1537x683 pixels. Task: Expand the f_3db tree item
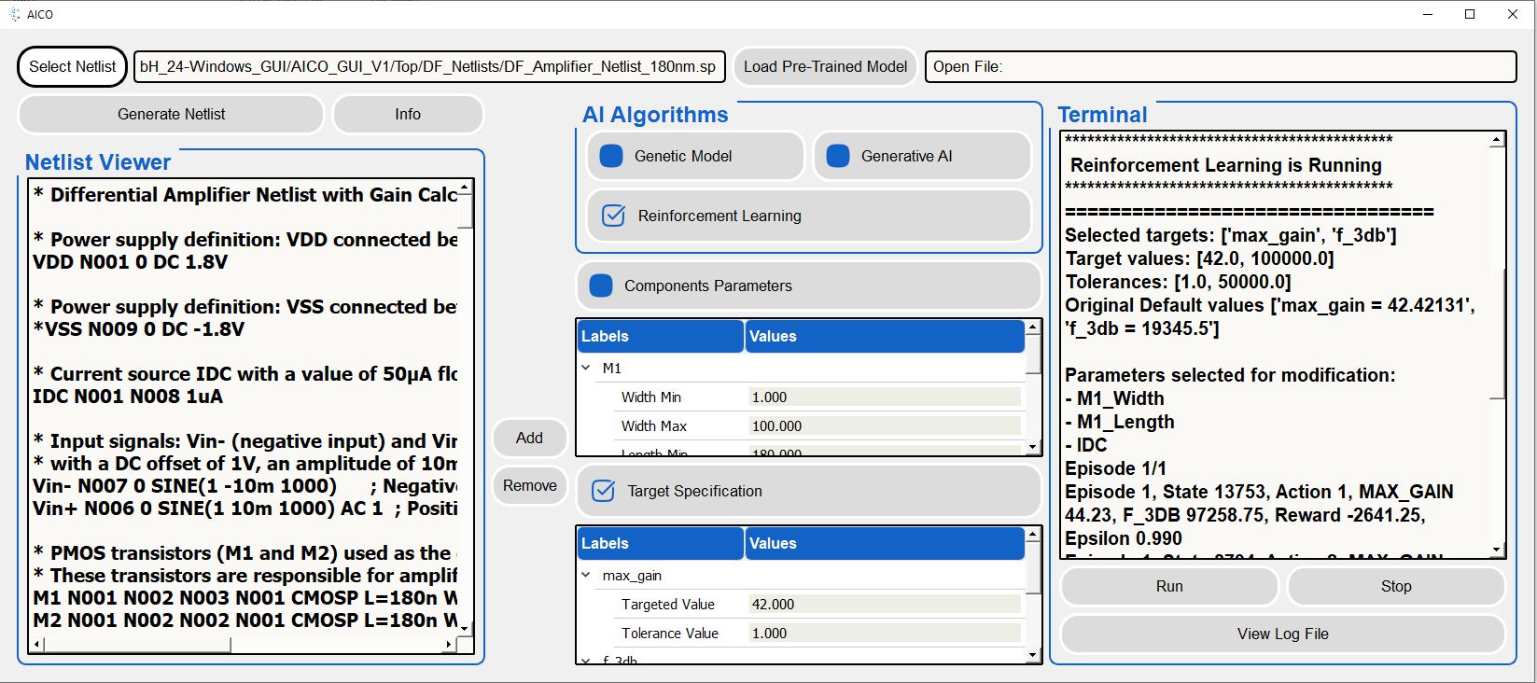coord(586,661)
